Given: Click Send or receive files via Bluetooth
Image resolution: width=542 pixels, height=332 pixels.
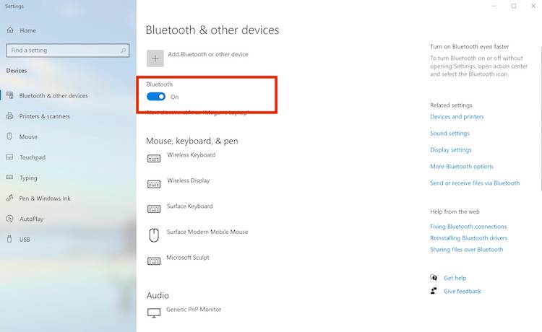Looking at the screenshot, I should pyautogui.click(x=475, y=183).
